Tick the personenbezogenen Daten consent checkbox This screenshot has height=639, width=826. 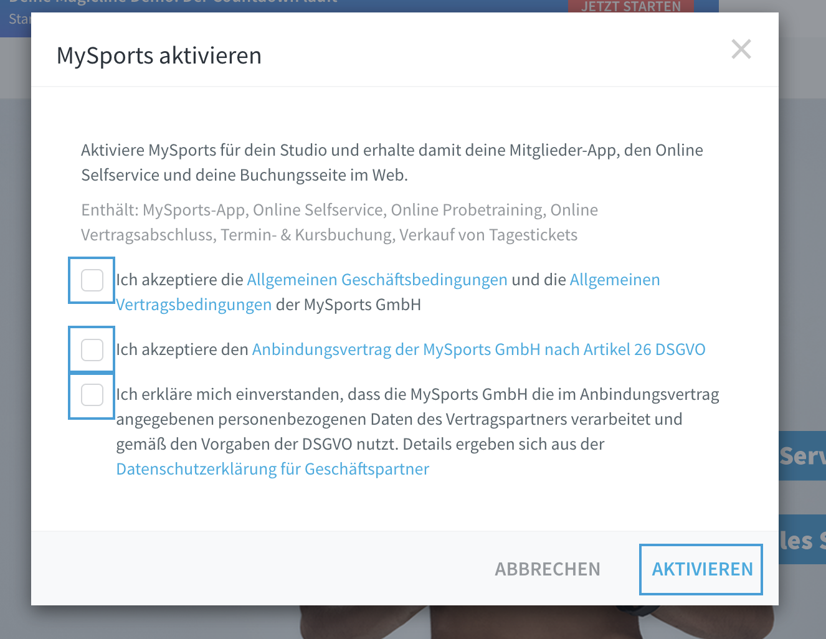point(92,395)
